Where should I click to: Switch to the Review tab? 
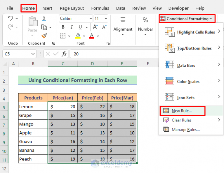click(139, 8)
